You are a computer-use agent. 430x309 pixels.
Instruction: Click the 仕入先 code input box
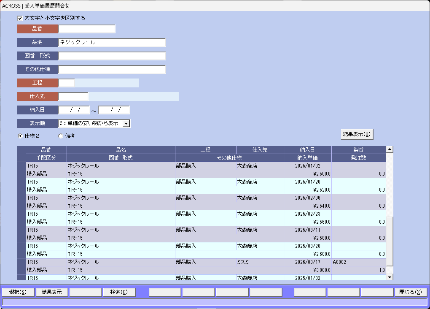pyautogui.click(x=73, y=97)
